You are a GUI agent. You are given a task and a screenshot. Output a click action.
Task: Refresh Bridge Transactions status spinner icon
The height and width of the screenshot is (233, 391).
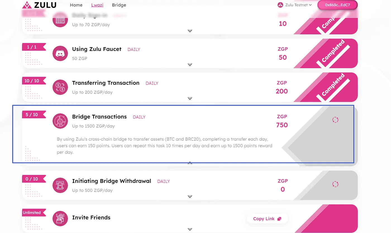click(335, 120)
